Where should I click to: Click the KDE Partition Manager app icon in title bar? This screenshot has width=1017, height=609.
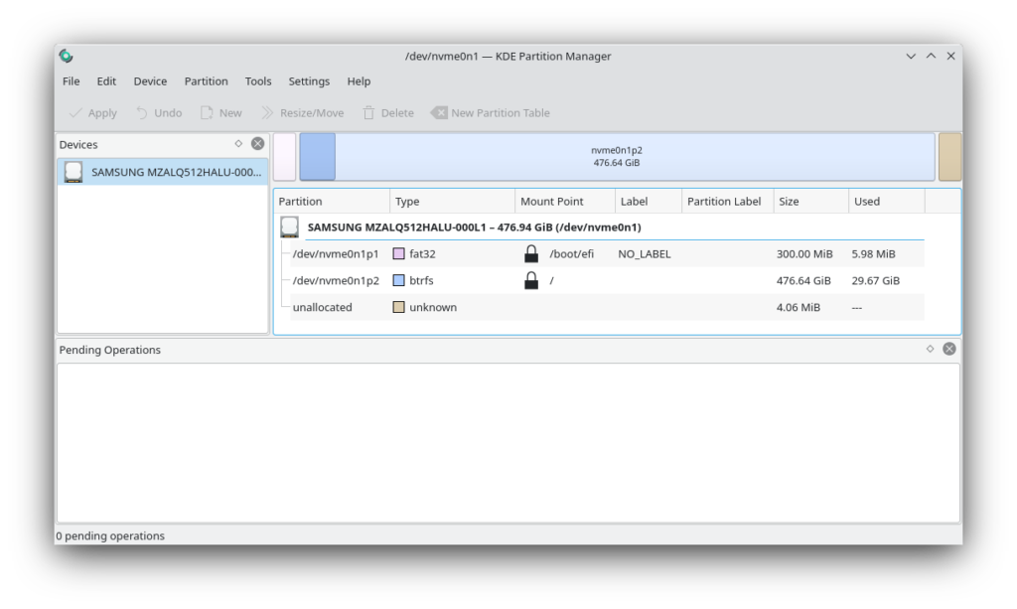tap(67, 57)
